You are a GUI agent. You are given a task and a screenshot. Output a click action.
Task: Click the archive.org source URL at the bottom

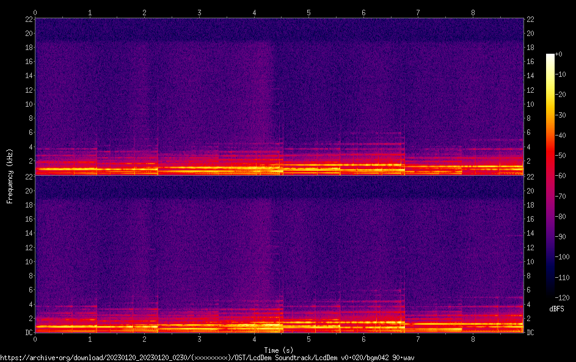tap(207, 358)
